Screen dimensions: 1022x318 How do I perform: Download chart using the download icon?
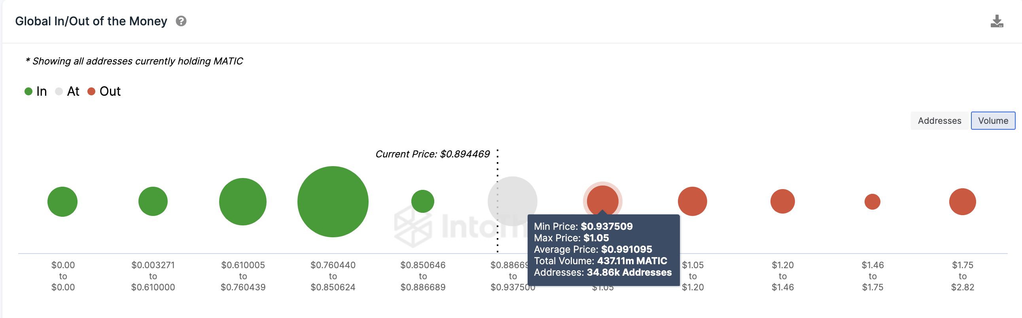tap(997, 21)
